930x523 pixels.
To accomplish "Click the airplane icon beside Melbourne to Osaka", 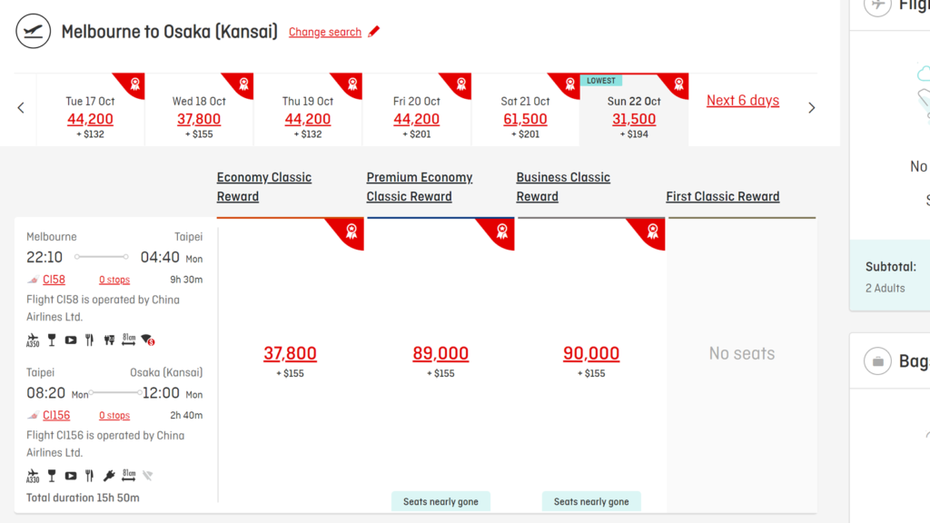I will (x=33, y=30).
